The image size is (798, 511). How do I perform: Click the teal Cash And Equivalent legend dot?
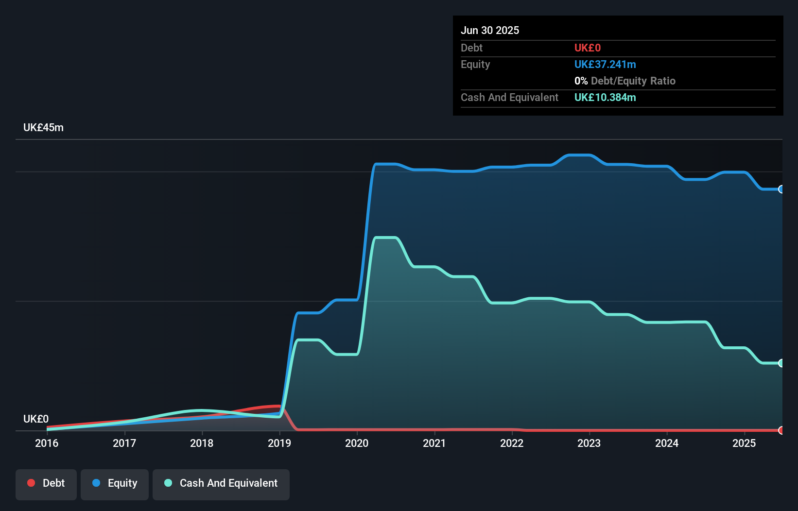tap(168, 483)
